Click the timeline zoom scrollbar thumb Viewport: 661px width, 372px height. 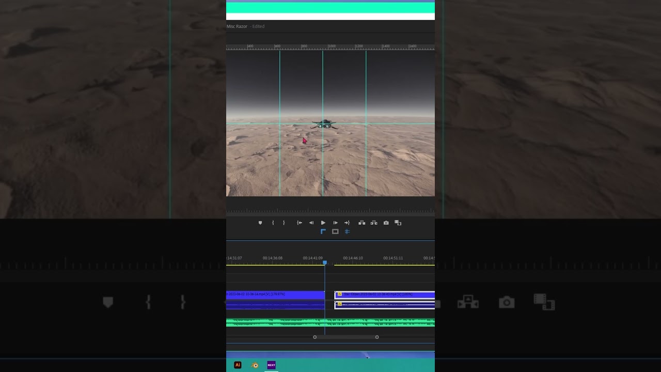pyautogui.click(x=345, y=337)
